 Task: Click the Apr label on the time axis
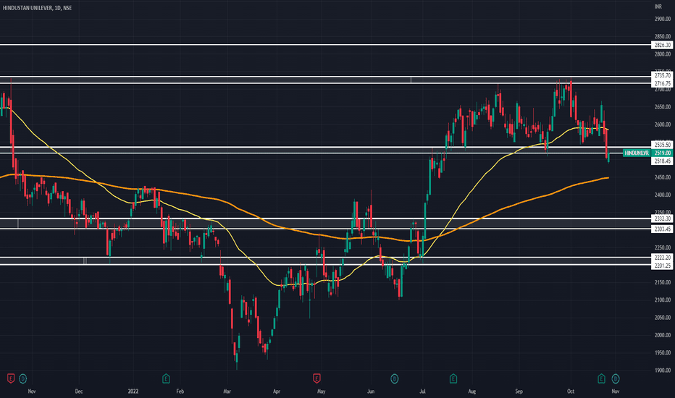point(277,391)
